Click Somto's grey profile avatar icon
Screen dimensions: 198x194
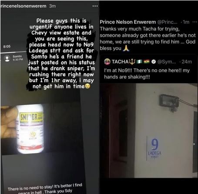pyautogui.click(x=7, y=58)
